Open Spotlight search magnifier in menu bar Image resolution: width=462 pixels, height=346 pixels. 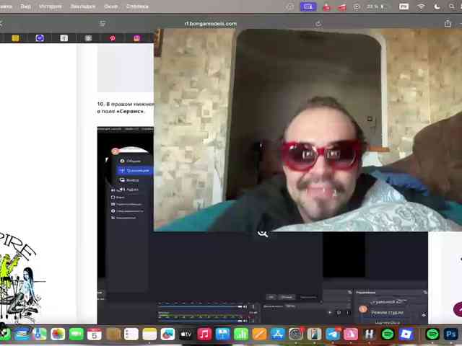point(452,6)
